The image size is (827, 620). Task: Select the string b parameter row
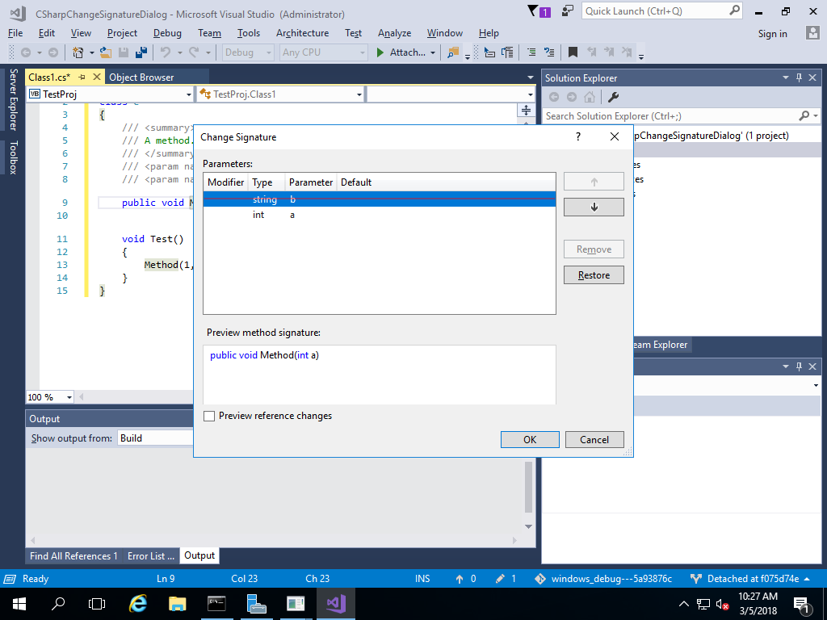click(380, 199)
